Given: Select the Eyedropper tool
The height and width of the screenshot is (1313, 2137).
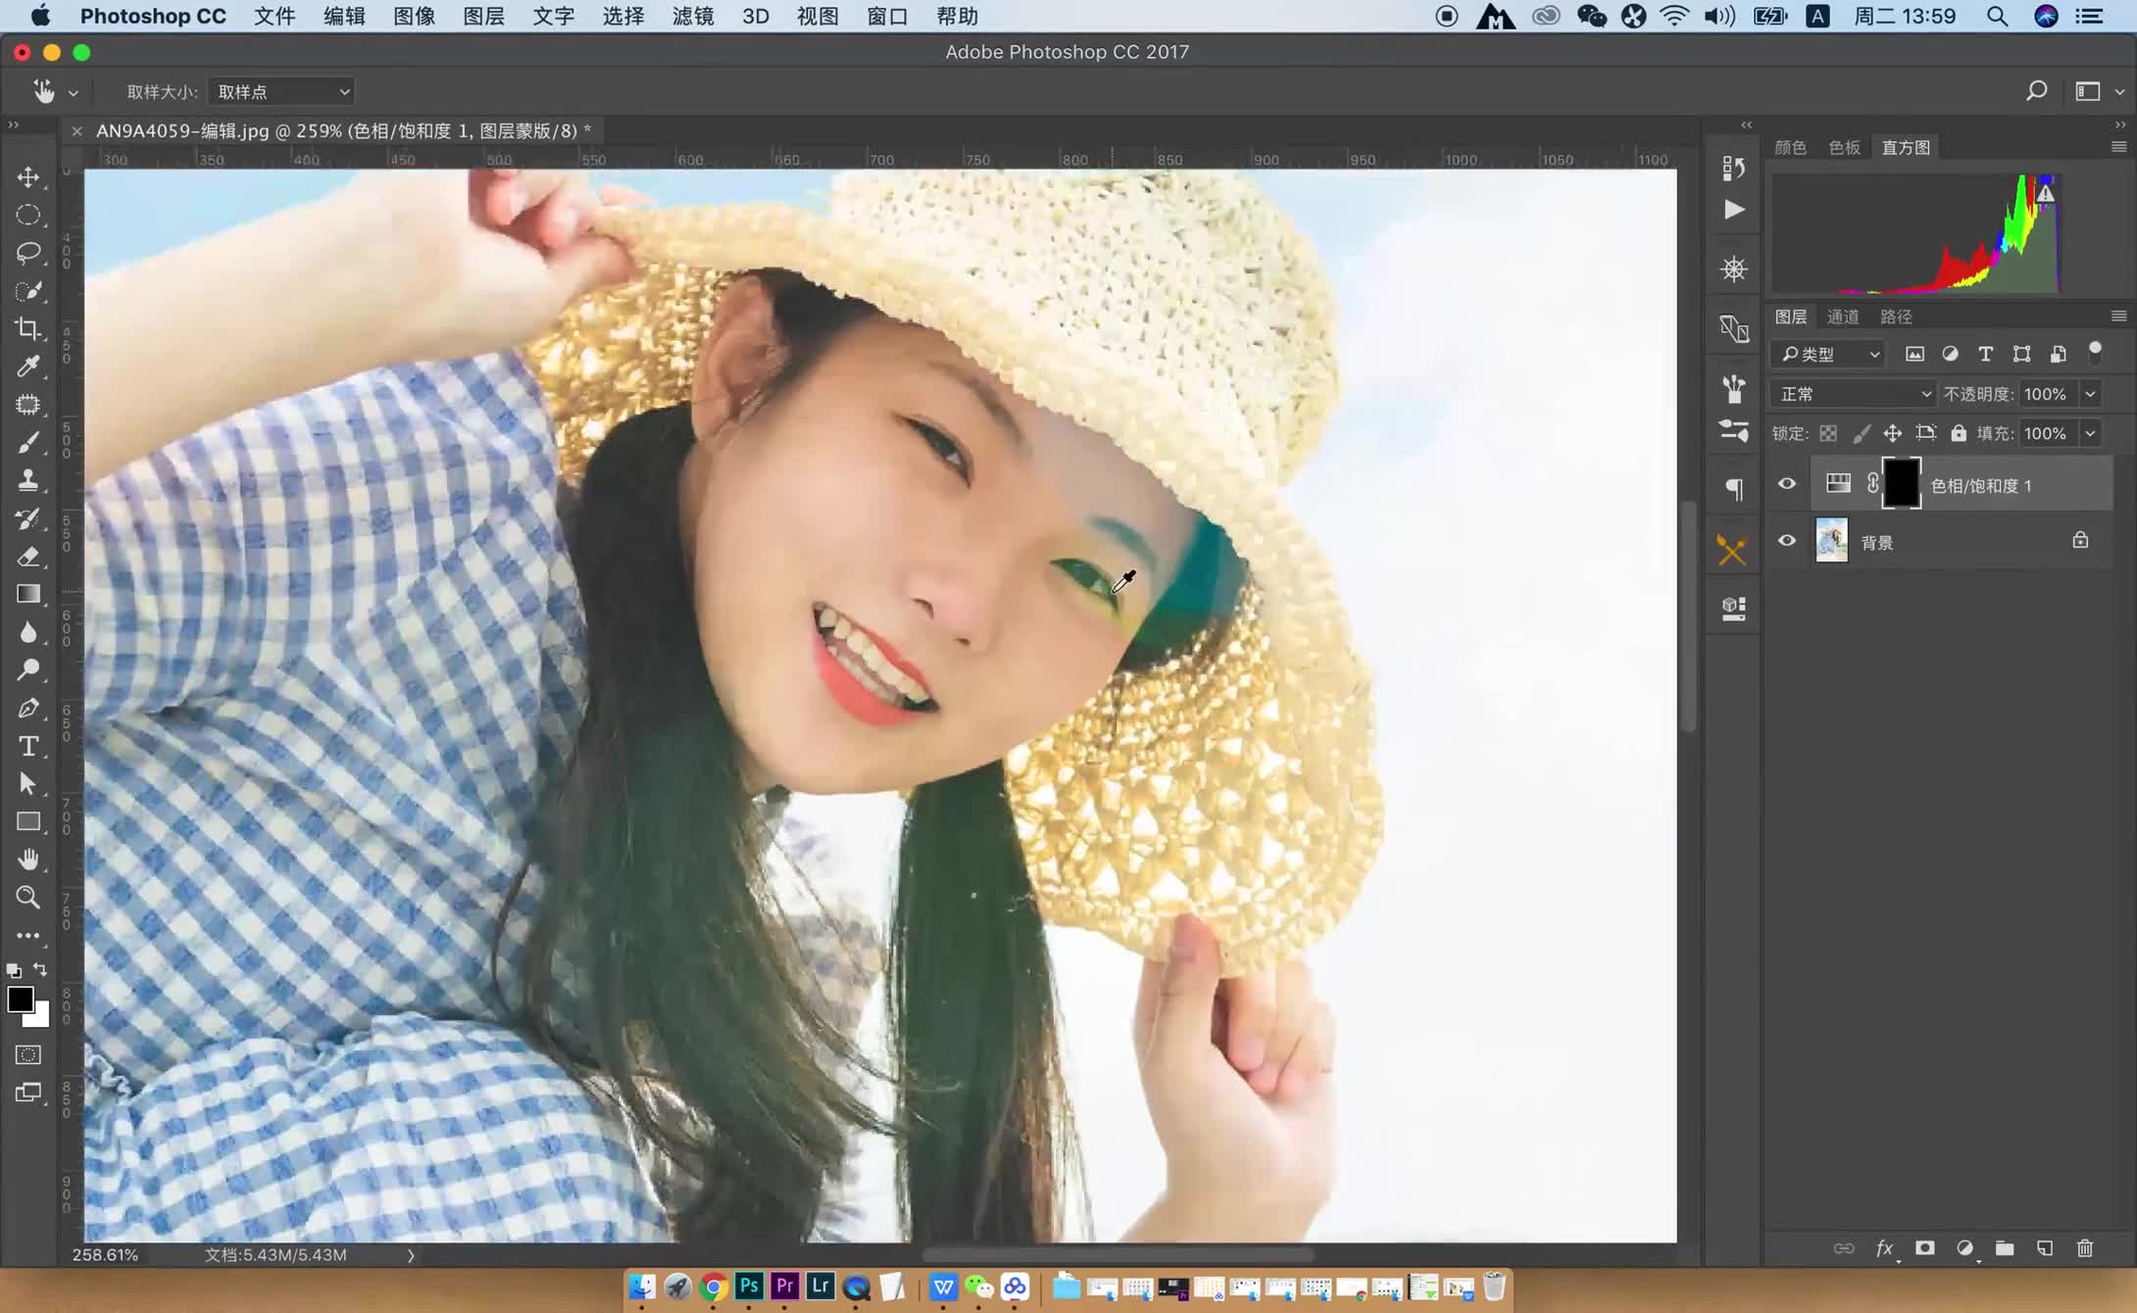Looking at the screenshot, I should pos(28,366).
